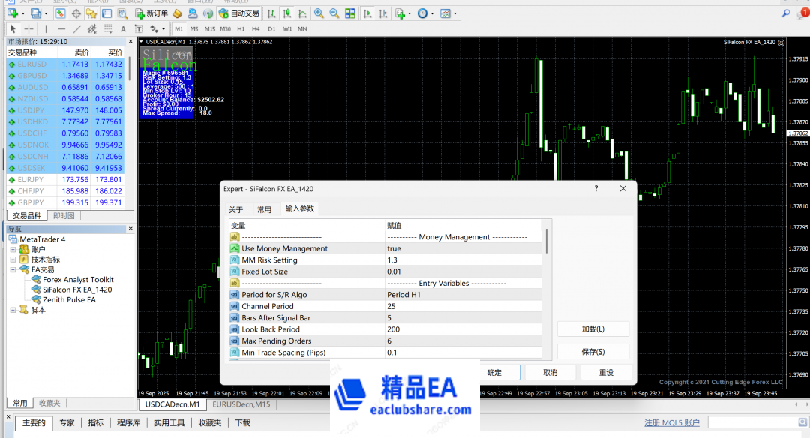Expand the 账户 (Accounts) tree node
Viewport: 810px width, 438px height.
point(13,250)
